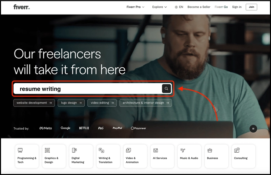
Task: Click the globe language icon
Action: coord(176,7)
